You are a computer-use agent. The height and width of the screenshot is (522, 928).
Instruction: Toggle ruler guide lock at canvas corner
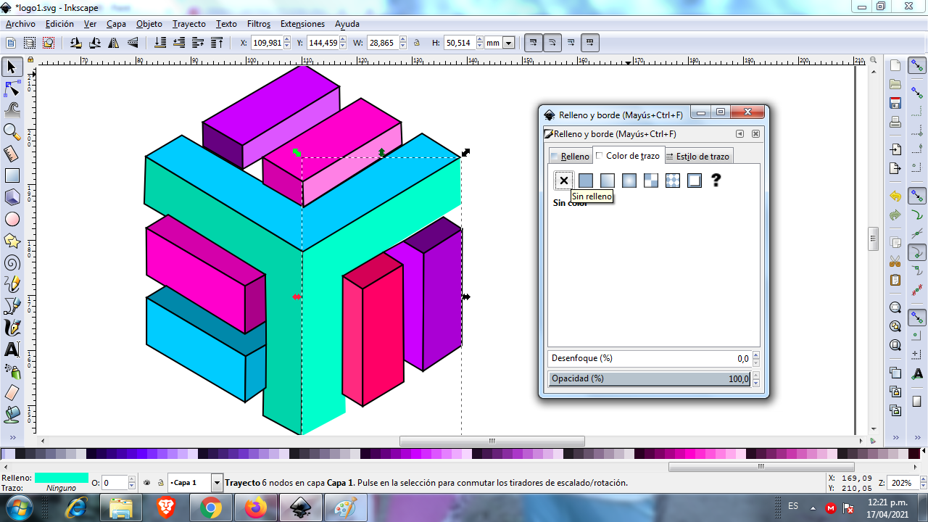[30, 61]
